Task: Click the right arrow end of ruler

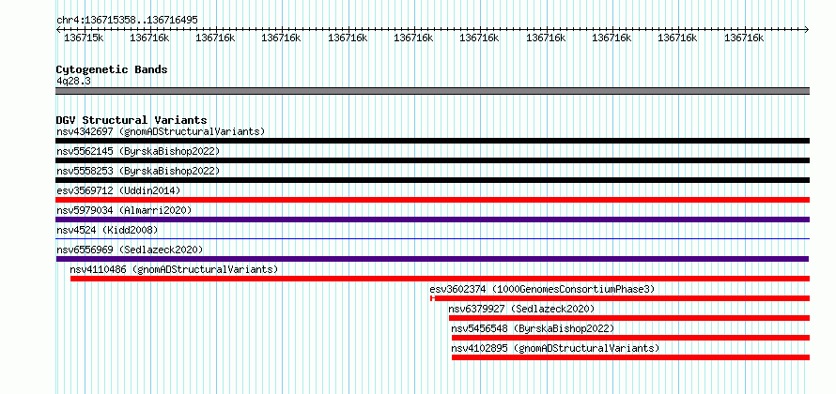Action: click(x=807, y=29)
